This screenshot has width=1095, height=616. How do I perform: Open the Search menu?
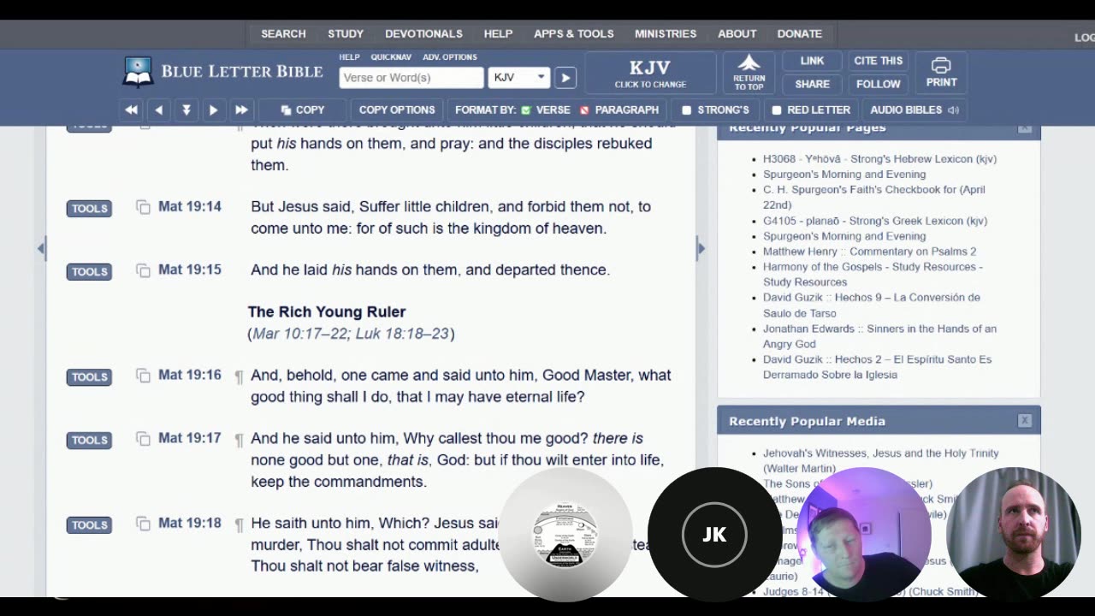click(283, 33)
